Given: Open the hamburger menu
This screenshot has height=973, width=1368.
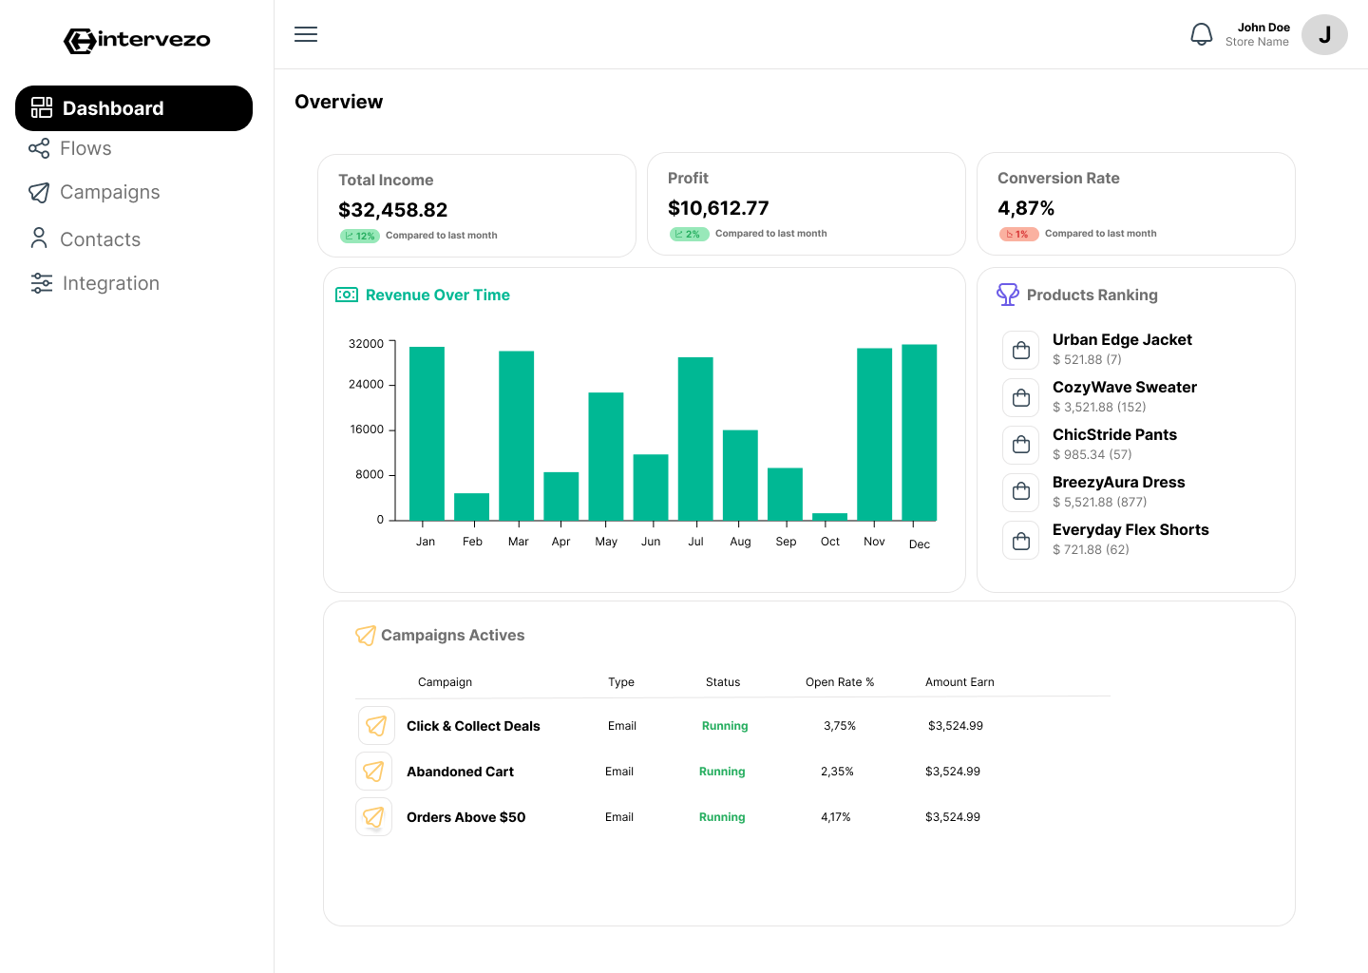Looking at the screenshot, I should click(306, 34).
